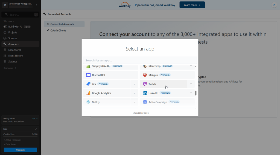The image size is (280, 155).
Task: Focus the sidebar Search field
Action: click(x=20, y=15)
